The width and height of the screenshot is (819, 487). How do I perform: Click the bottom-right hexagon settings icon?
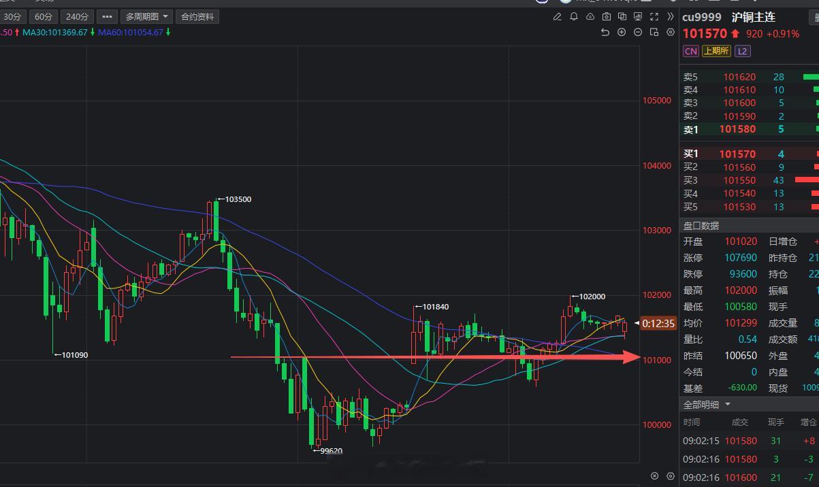[x=671, y=476]
